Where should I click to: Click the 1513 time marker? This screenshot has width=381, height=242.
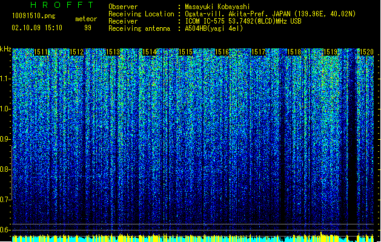113,52
